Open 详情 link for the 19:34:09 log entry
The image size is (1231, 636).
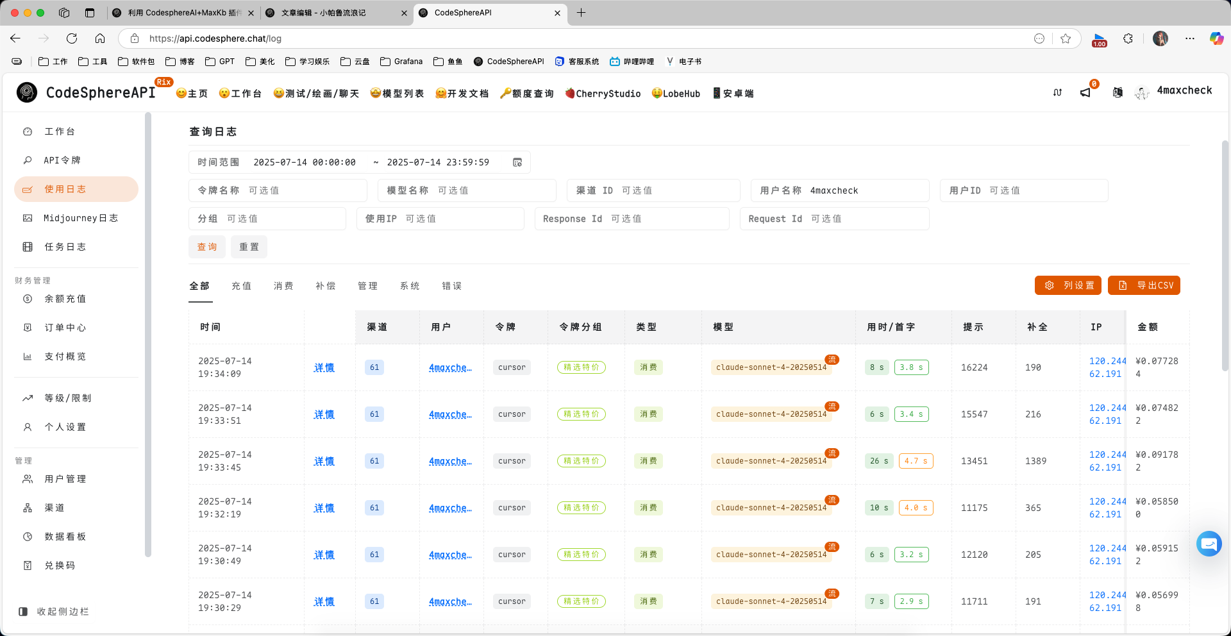click(324, 367)
